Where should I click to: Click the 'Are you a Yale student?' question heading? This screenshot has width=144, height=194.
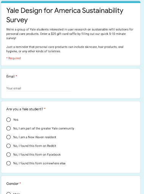(25, 109)
